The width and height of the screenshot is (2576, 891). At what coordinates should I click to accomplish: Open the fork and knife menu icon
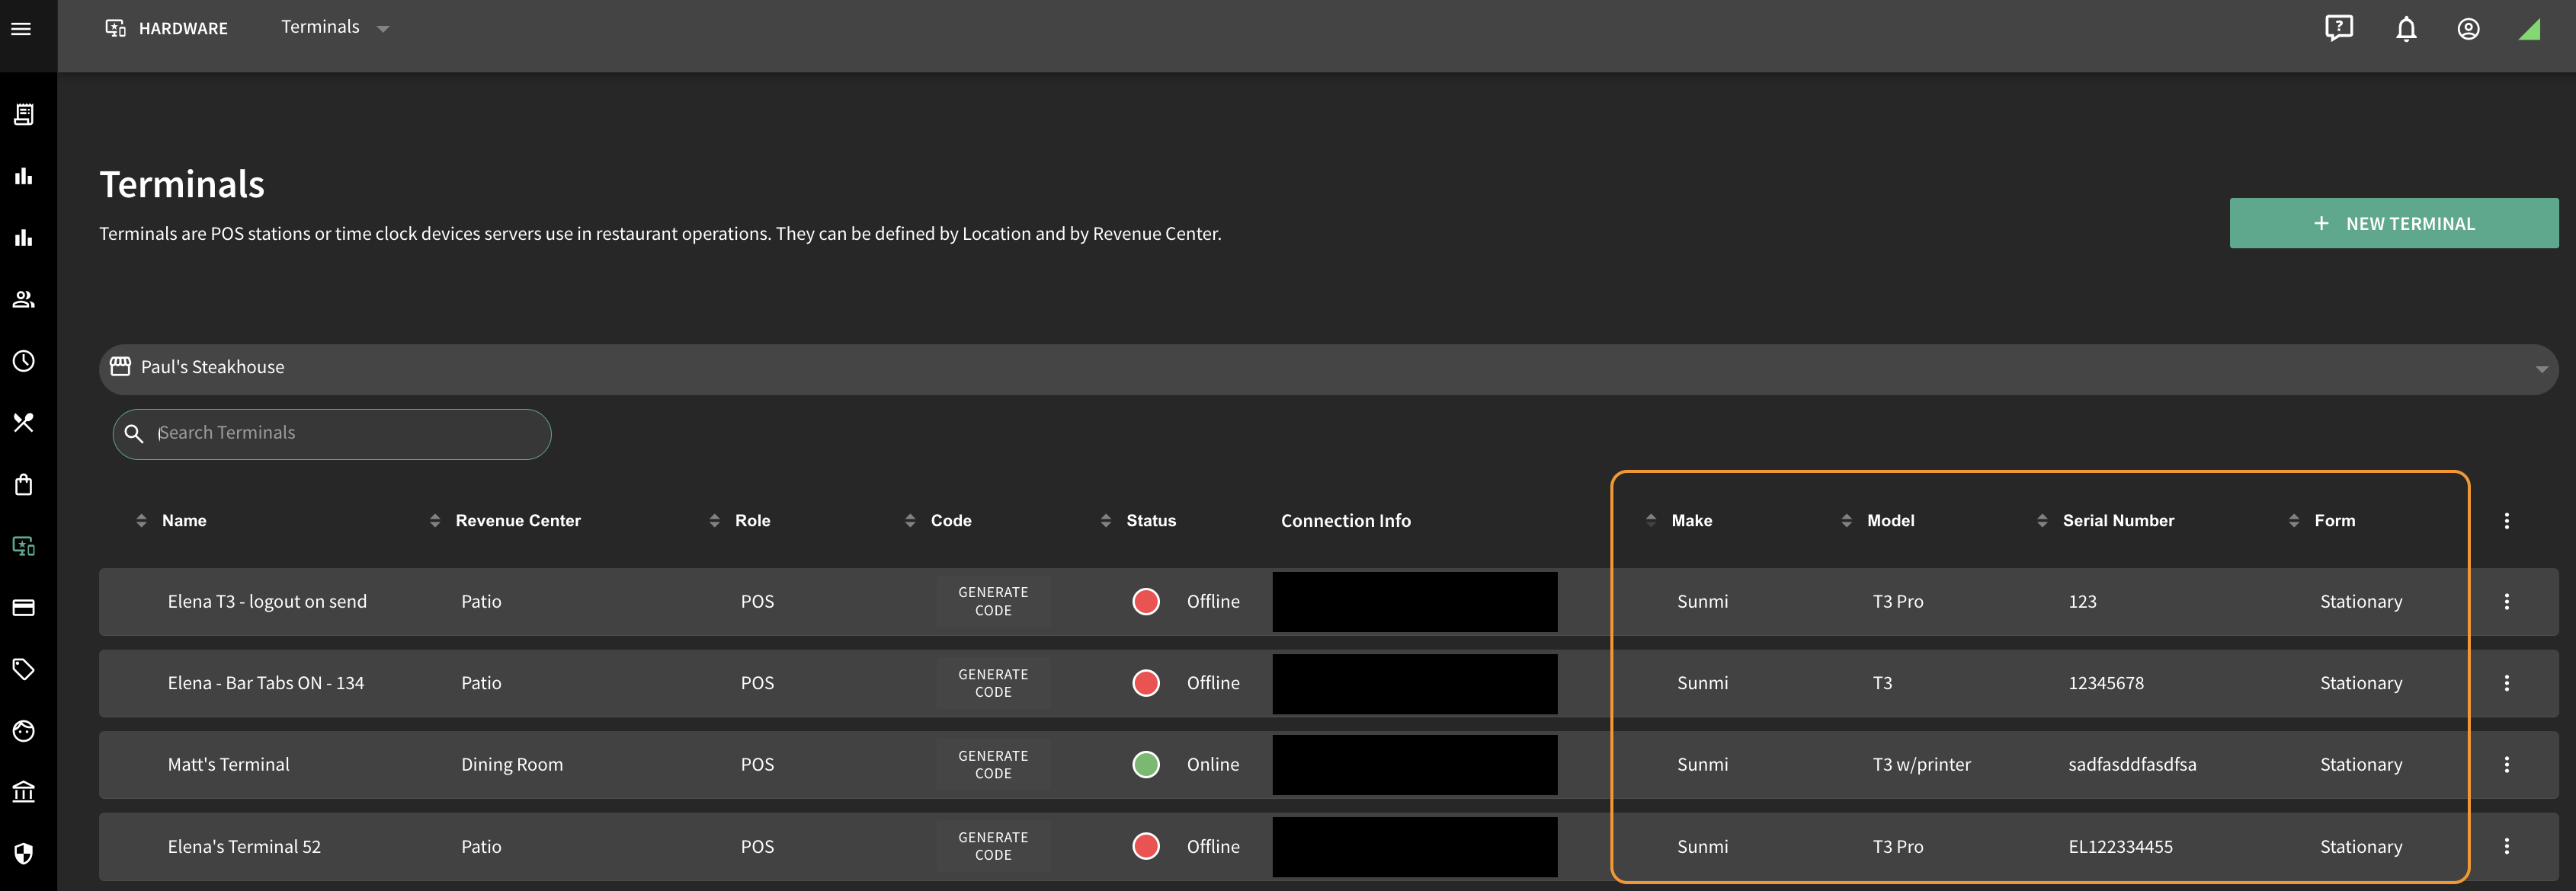pyautogui.click(x=24, y=423)
